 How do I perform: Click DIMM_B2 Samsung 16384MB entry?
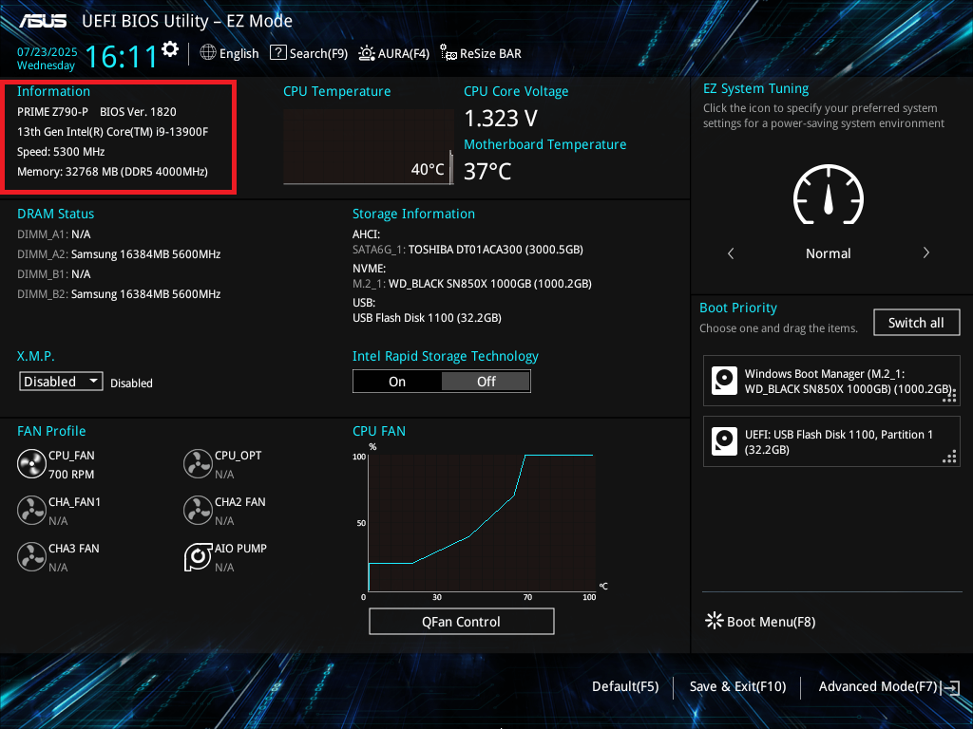(x=119, y=294)
